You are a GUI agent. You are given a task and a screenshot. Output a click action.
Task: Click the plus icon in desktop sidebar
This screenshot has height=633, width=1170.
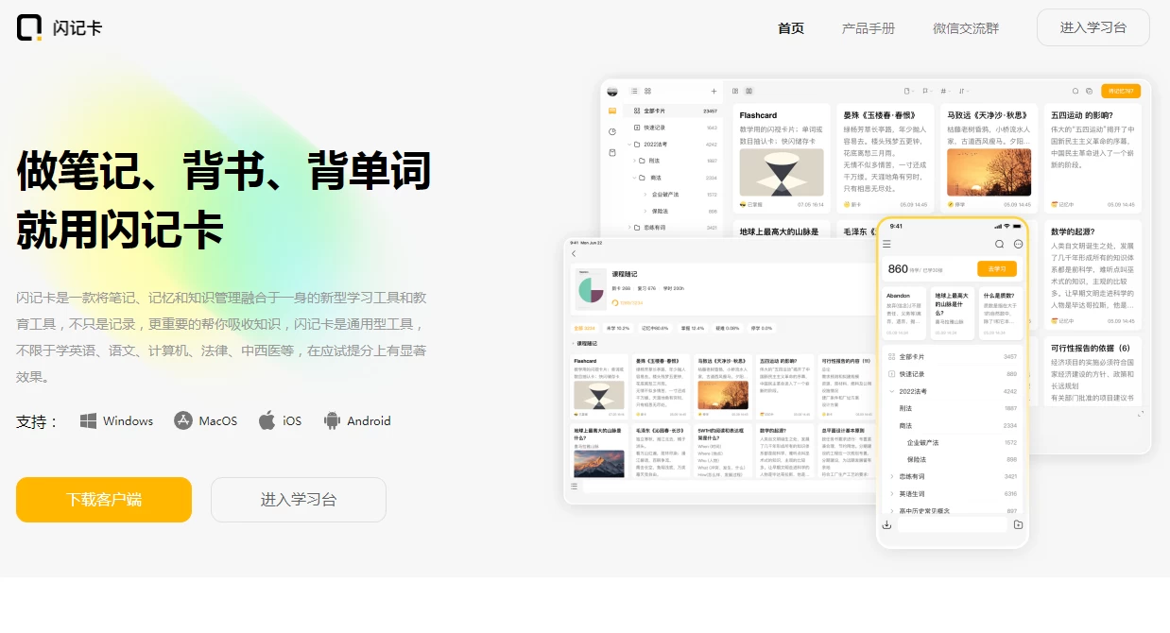tap(714, 91)
